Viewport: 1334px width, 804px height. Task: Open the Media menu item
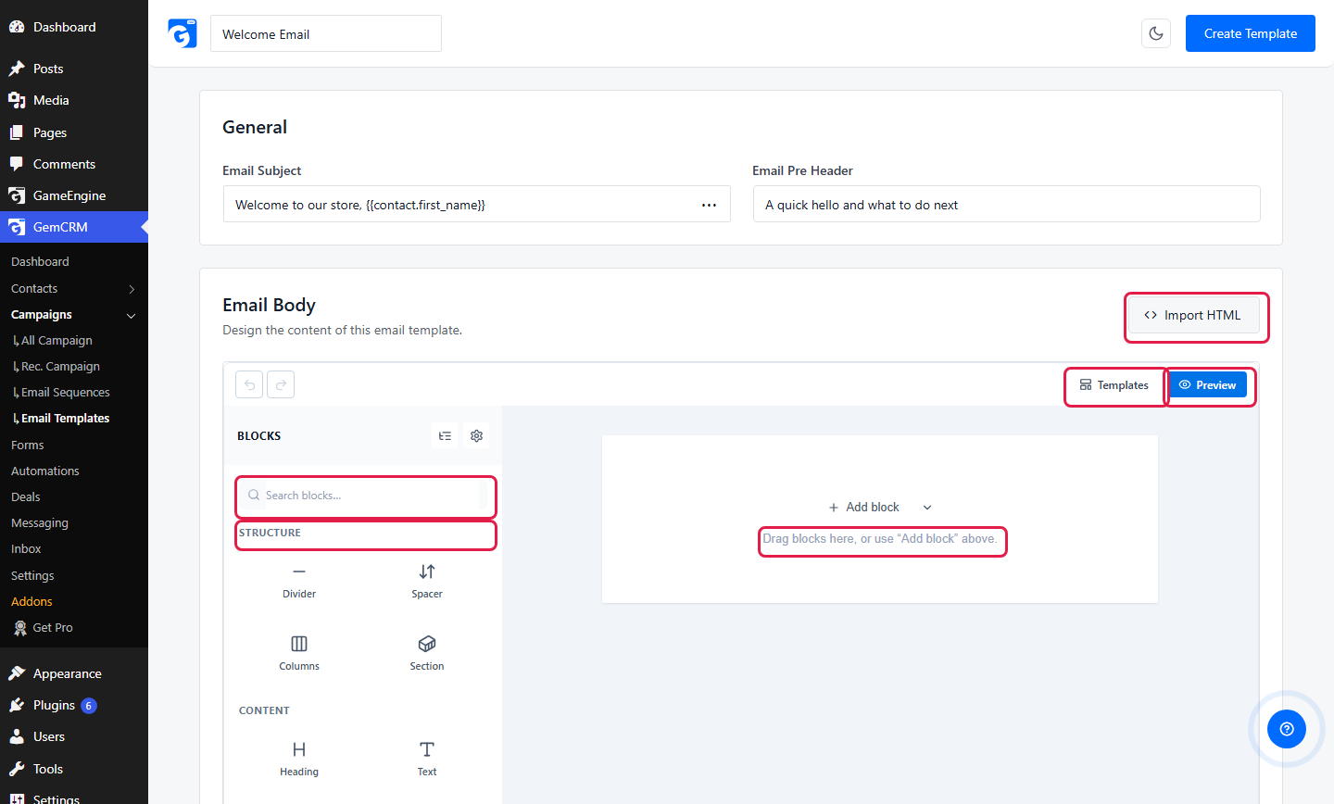pyautogui.click(x=74, y=100)
